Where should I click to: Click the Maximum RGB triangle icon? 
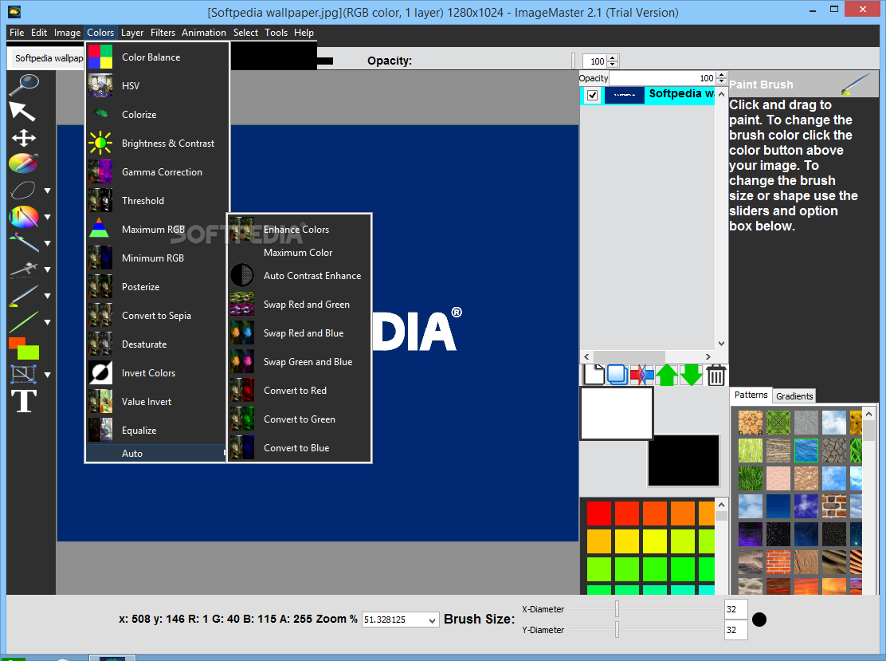coord(100,229)
